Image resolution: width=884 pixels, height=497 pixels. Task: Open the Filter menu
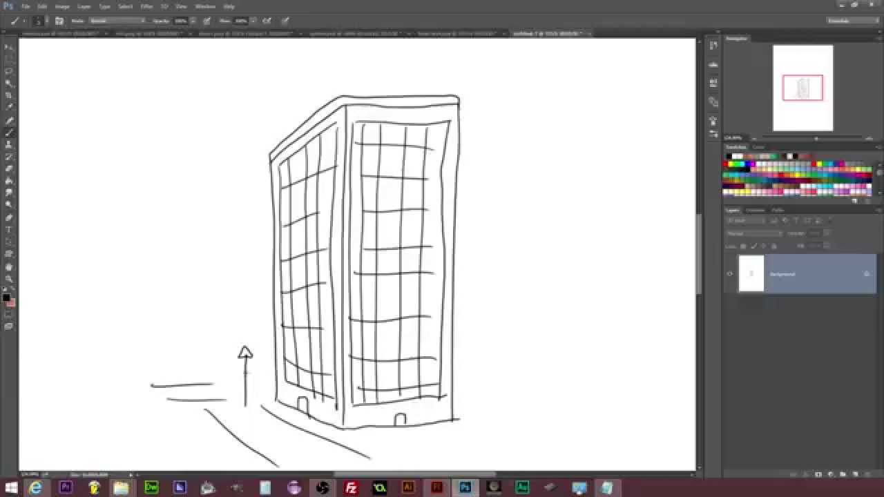pos(146,6)
